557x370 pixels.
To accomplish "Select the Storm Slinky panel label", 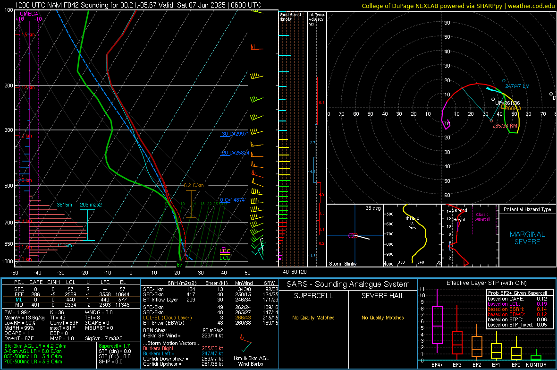I will pyautogui.click(x=342, y=264).
